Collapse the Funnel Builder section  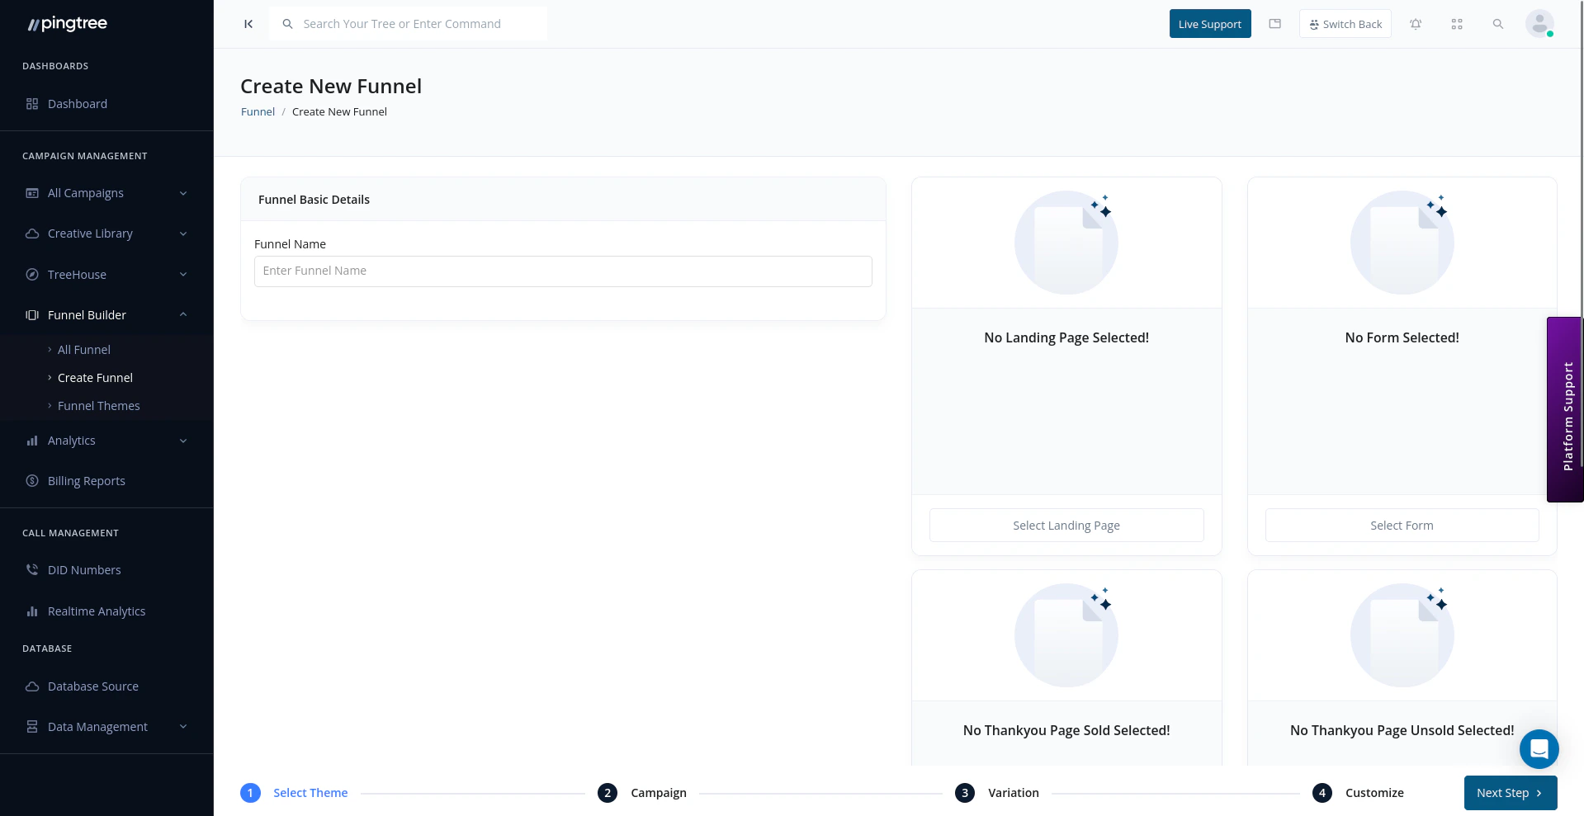182,314
